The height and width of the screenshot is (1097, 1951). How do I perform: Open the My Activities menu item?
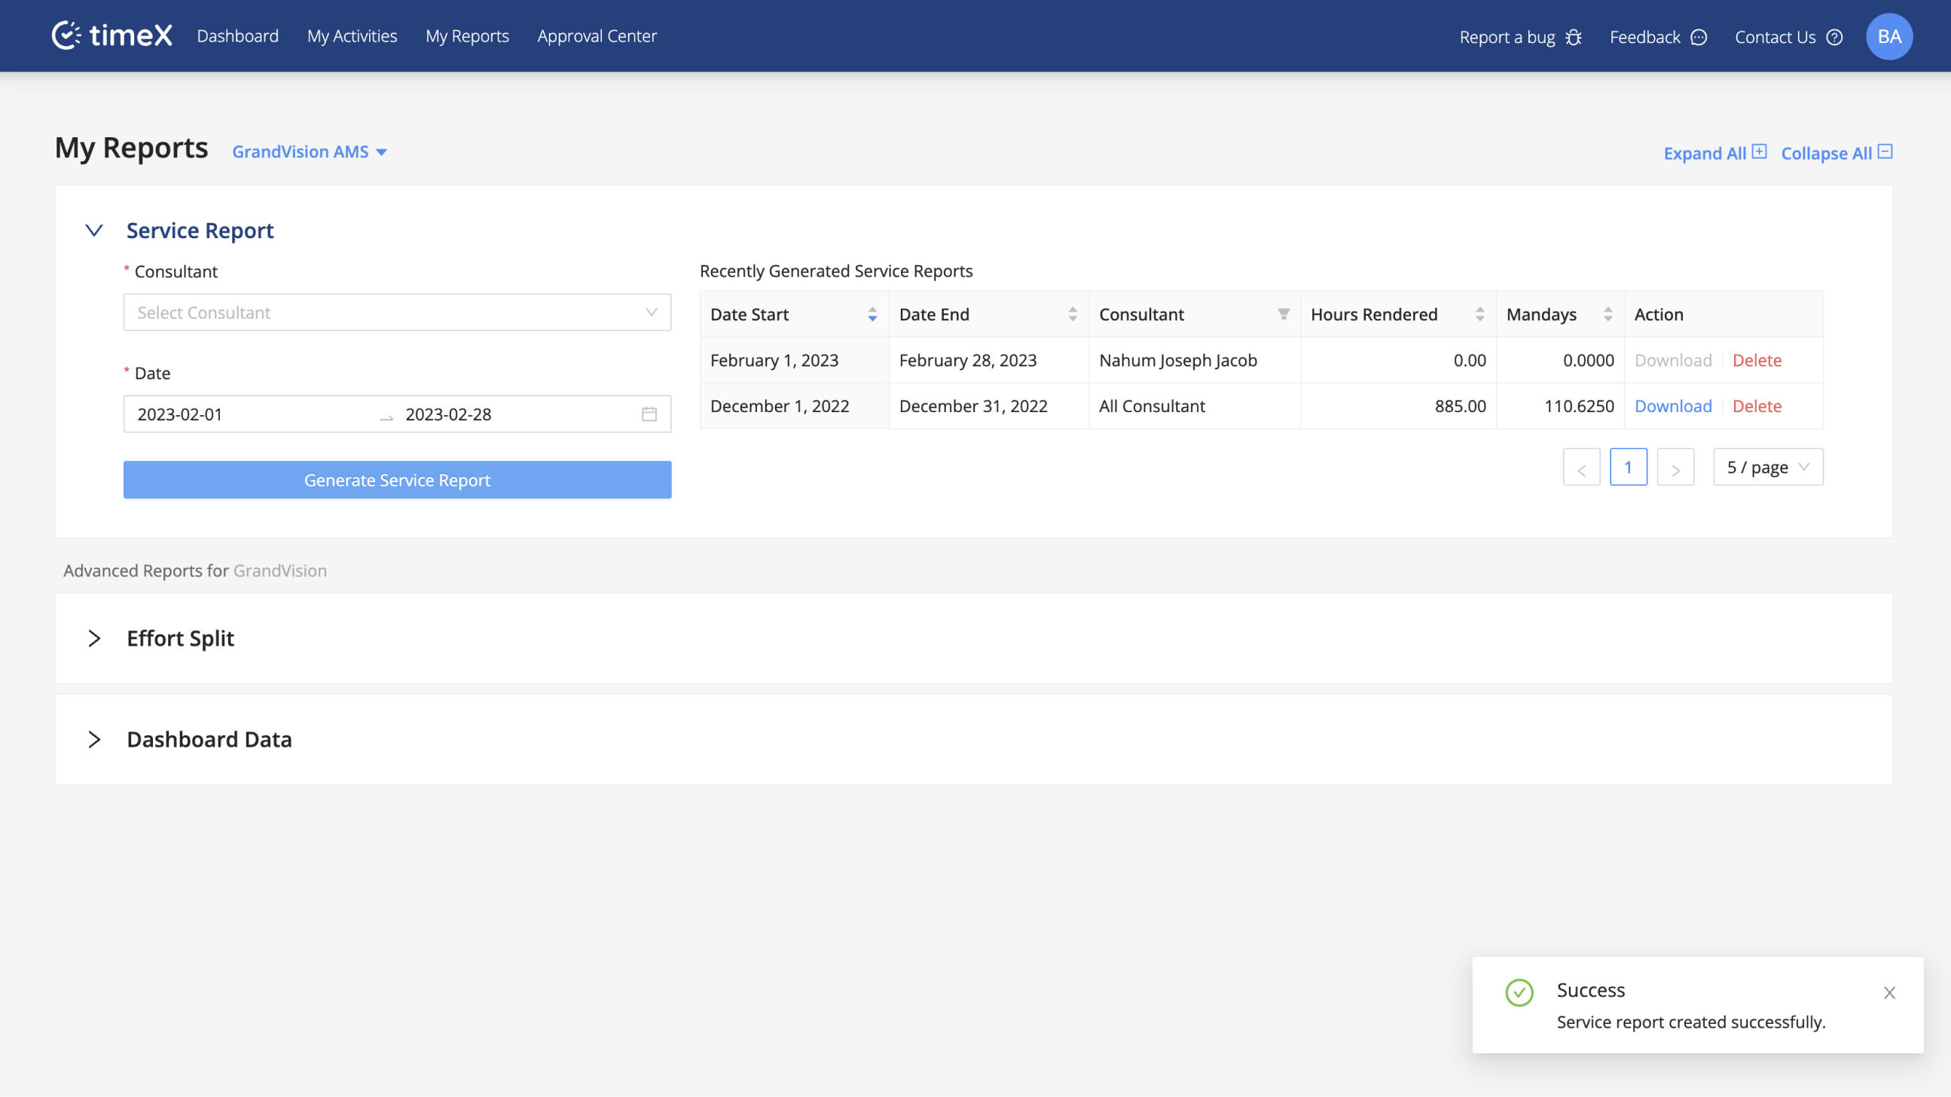click(x=353, y=35)
